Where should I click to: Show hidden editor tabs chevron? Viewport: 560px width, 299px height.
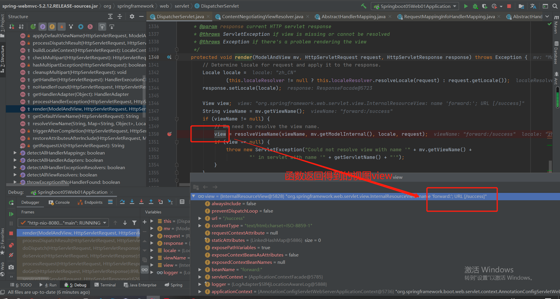[x=547, y=16]
